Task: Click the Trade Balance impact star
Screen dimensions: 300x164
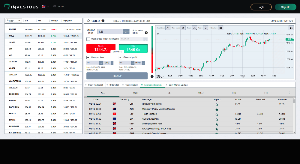Action: point(217,114)
